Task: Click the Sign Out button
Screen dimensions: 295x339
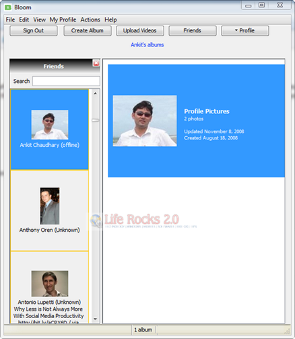Action: (x=34, y=30)
